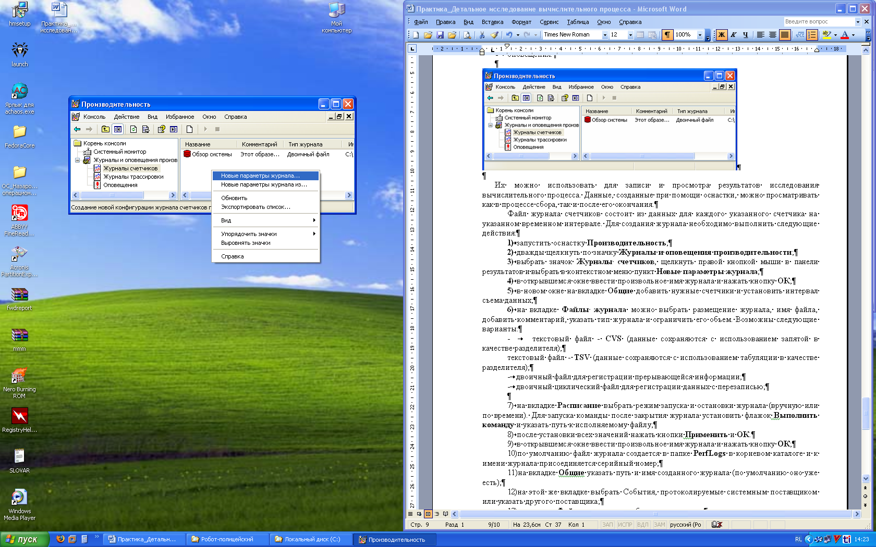This screenshot has width=876, height=547.
Task: Open the FedoraCore folder on desktop
Action: 19,136
